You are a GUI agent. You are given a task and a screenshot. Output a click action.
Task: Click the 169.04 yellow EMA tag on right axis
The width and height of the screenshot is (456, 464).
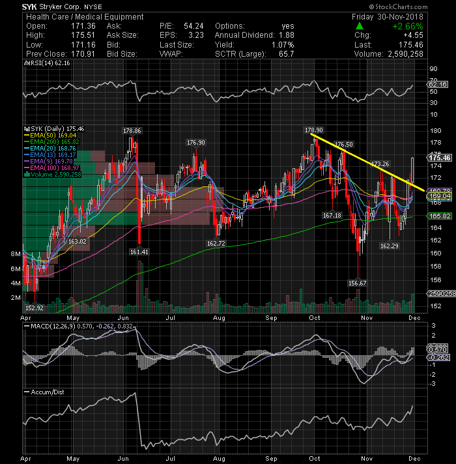click(x=440, y=196)
